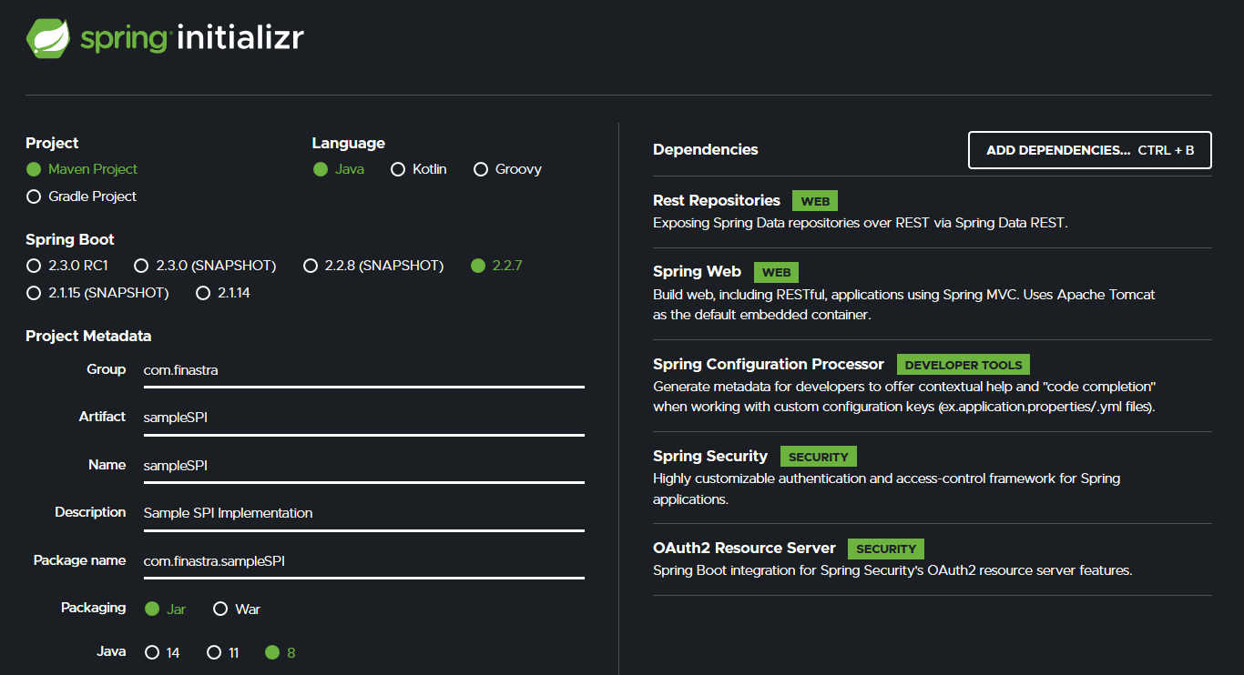1244x675 pixels.
Task: Click the Dependencies section heading
Action: (706, 149)
